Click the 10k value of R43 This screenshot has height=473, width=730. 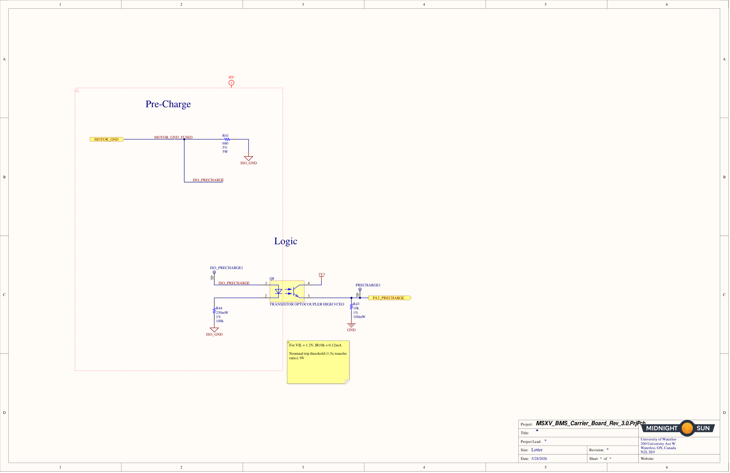[x=356, y=308]
